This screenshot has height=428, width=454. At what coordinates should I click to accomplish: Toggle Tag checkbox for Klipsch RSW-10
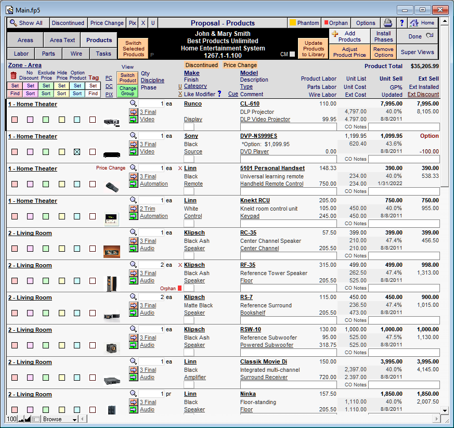(x=93, y=345)
